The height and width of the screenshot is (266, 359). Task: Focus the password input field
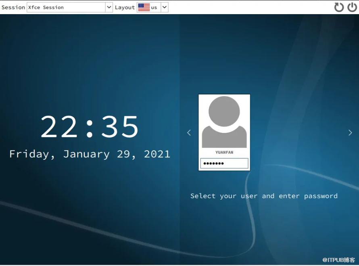pos(224,163)
